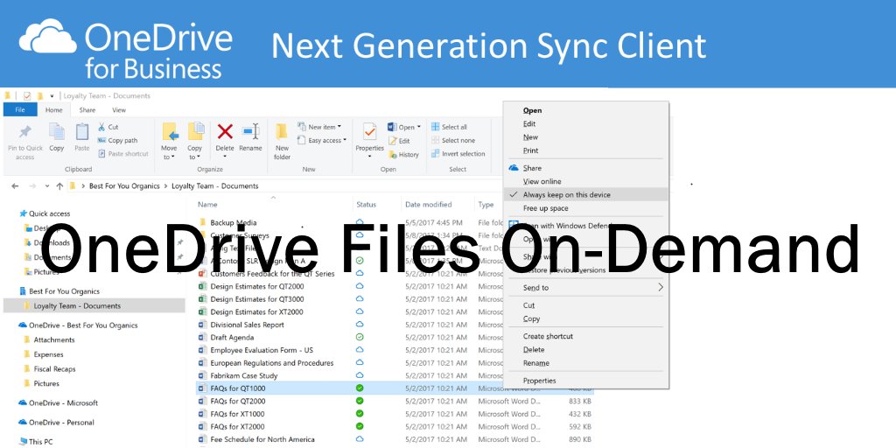Open the Easy access dropdown
This screenshot has width=896, height=448.
(x=322, y=140)
